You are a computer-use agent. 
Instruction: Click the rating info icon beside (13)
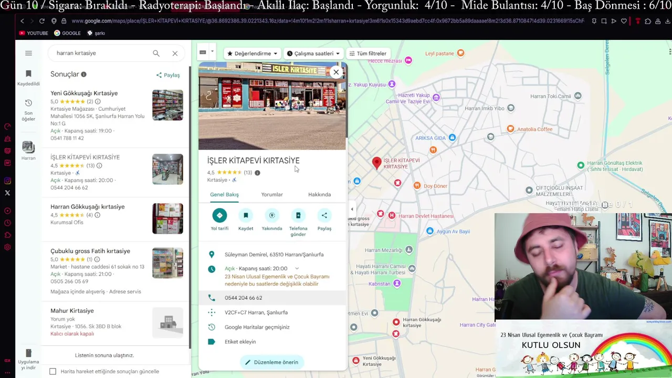pos(257,173)
